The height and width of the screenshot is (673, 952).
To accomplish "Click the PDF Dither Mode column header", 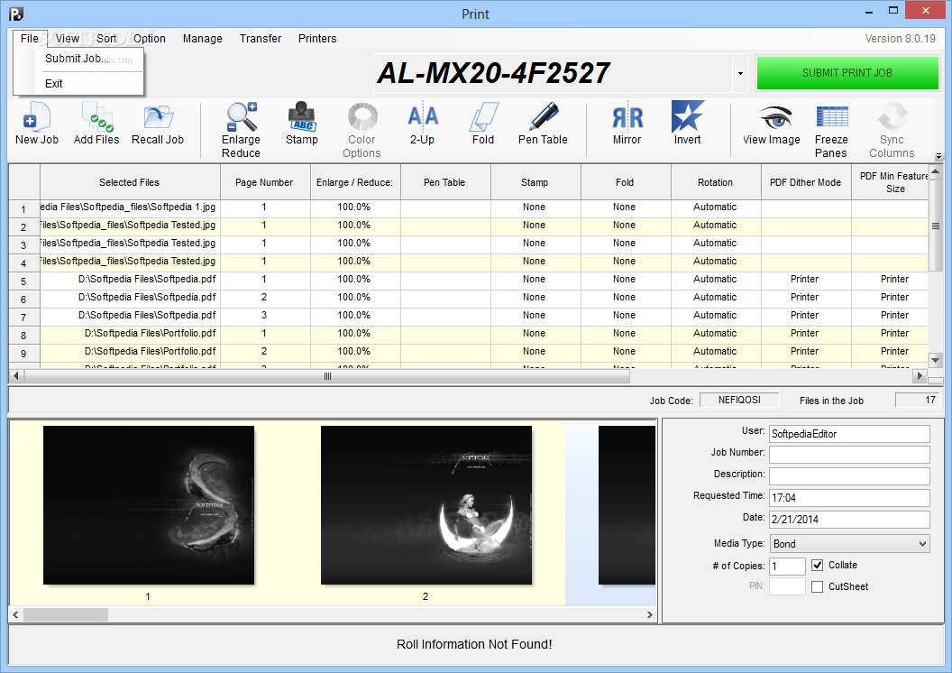I will coord(806,182).
